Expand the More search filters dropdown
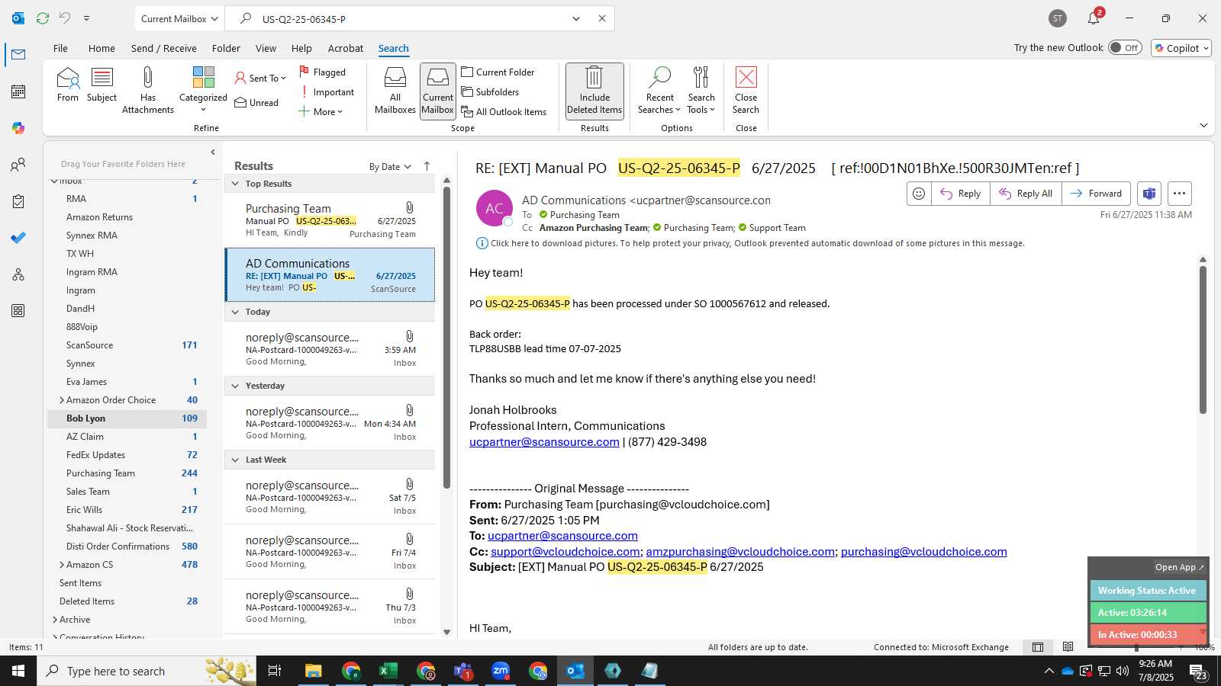Viewport: 1221px width, 686px height. click(x=321, y=111)
